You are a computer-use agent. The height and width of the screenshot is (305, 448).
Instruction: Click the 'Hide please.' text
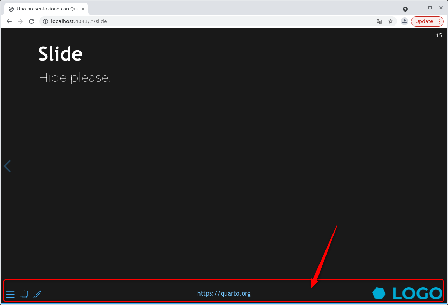coord(75,78)
